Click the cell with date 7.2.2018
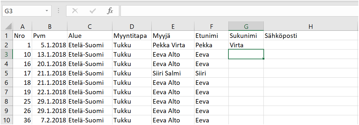 click(50, 120)
